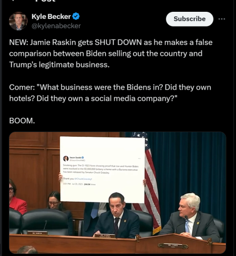This screenshot has width=236, height=256.
Task: Click the Comer quote paragraph
Action: [110, 93]
